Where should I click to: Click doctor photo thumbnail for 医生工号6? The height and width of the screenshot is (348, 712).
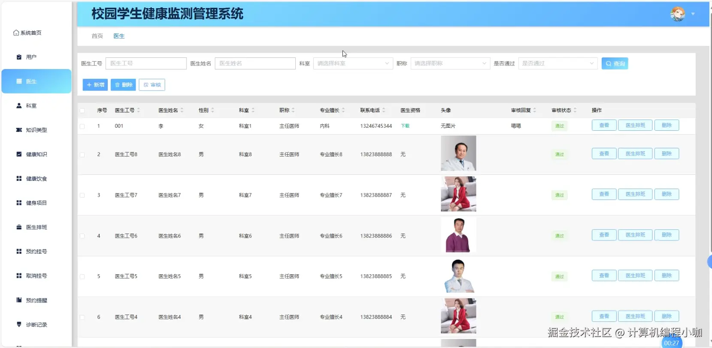point(458,235)
